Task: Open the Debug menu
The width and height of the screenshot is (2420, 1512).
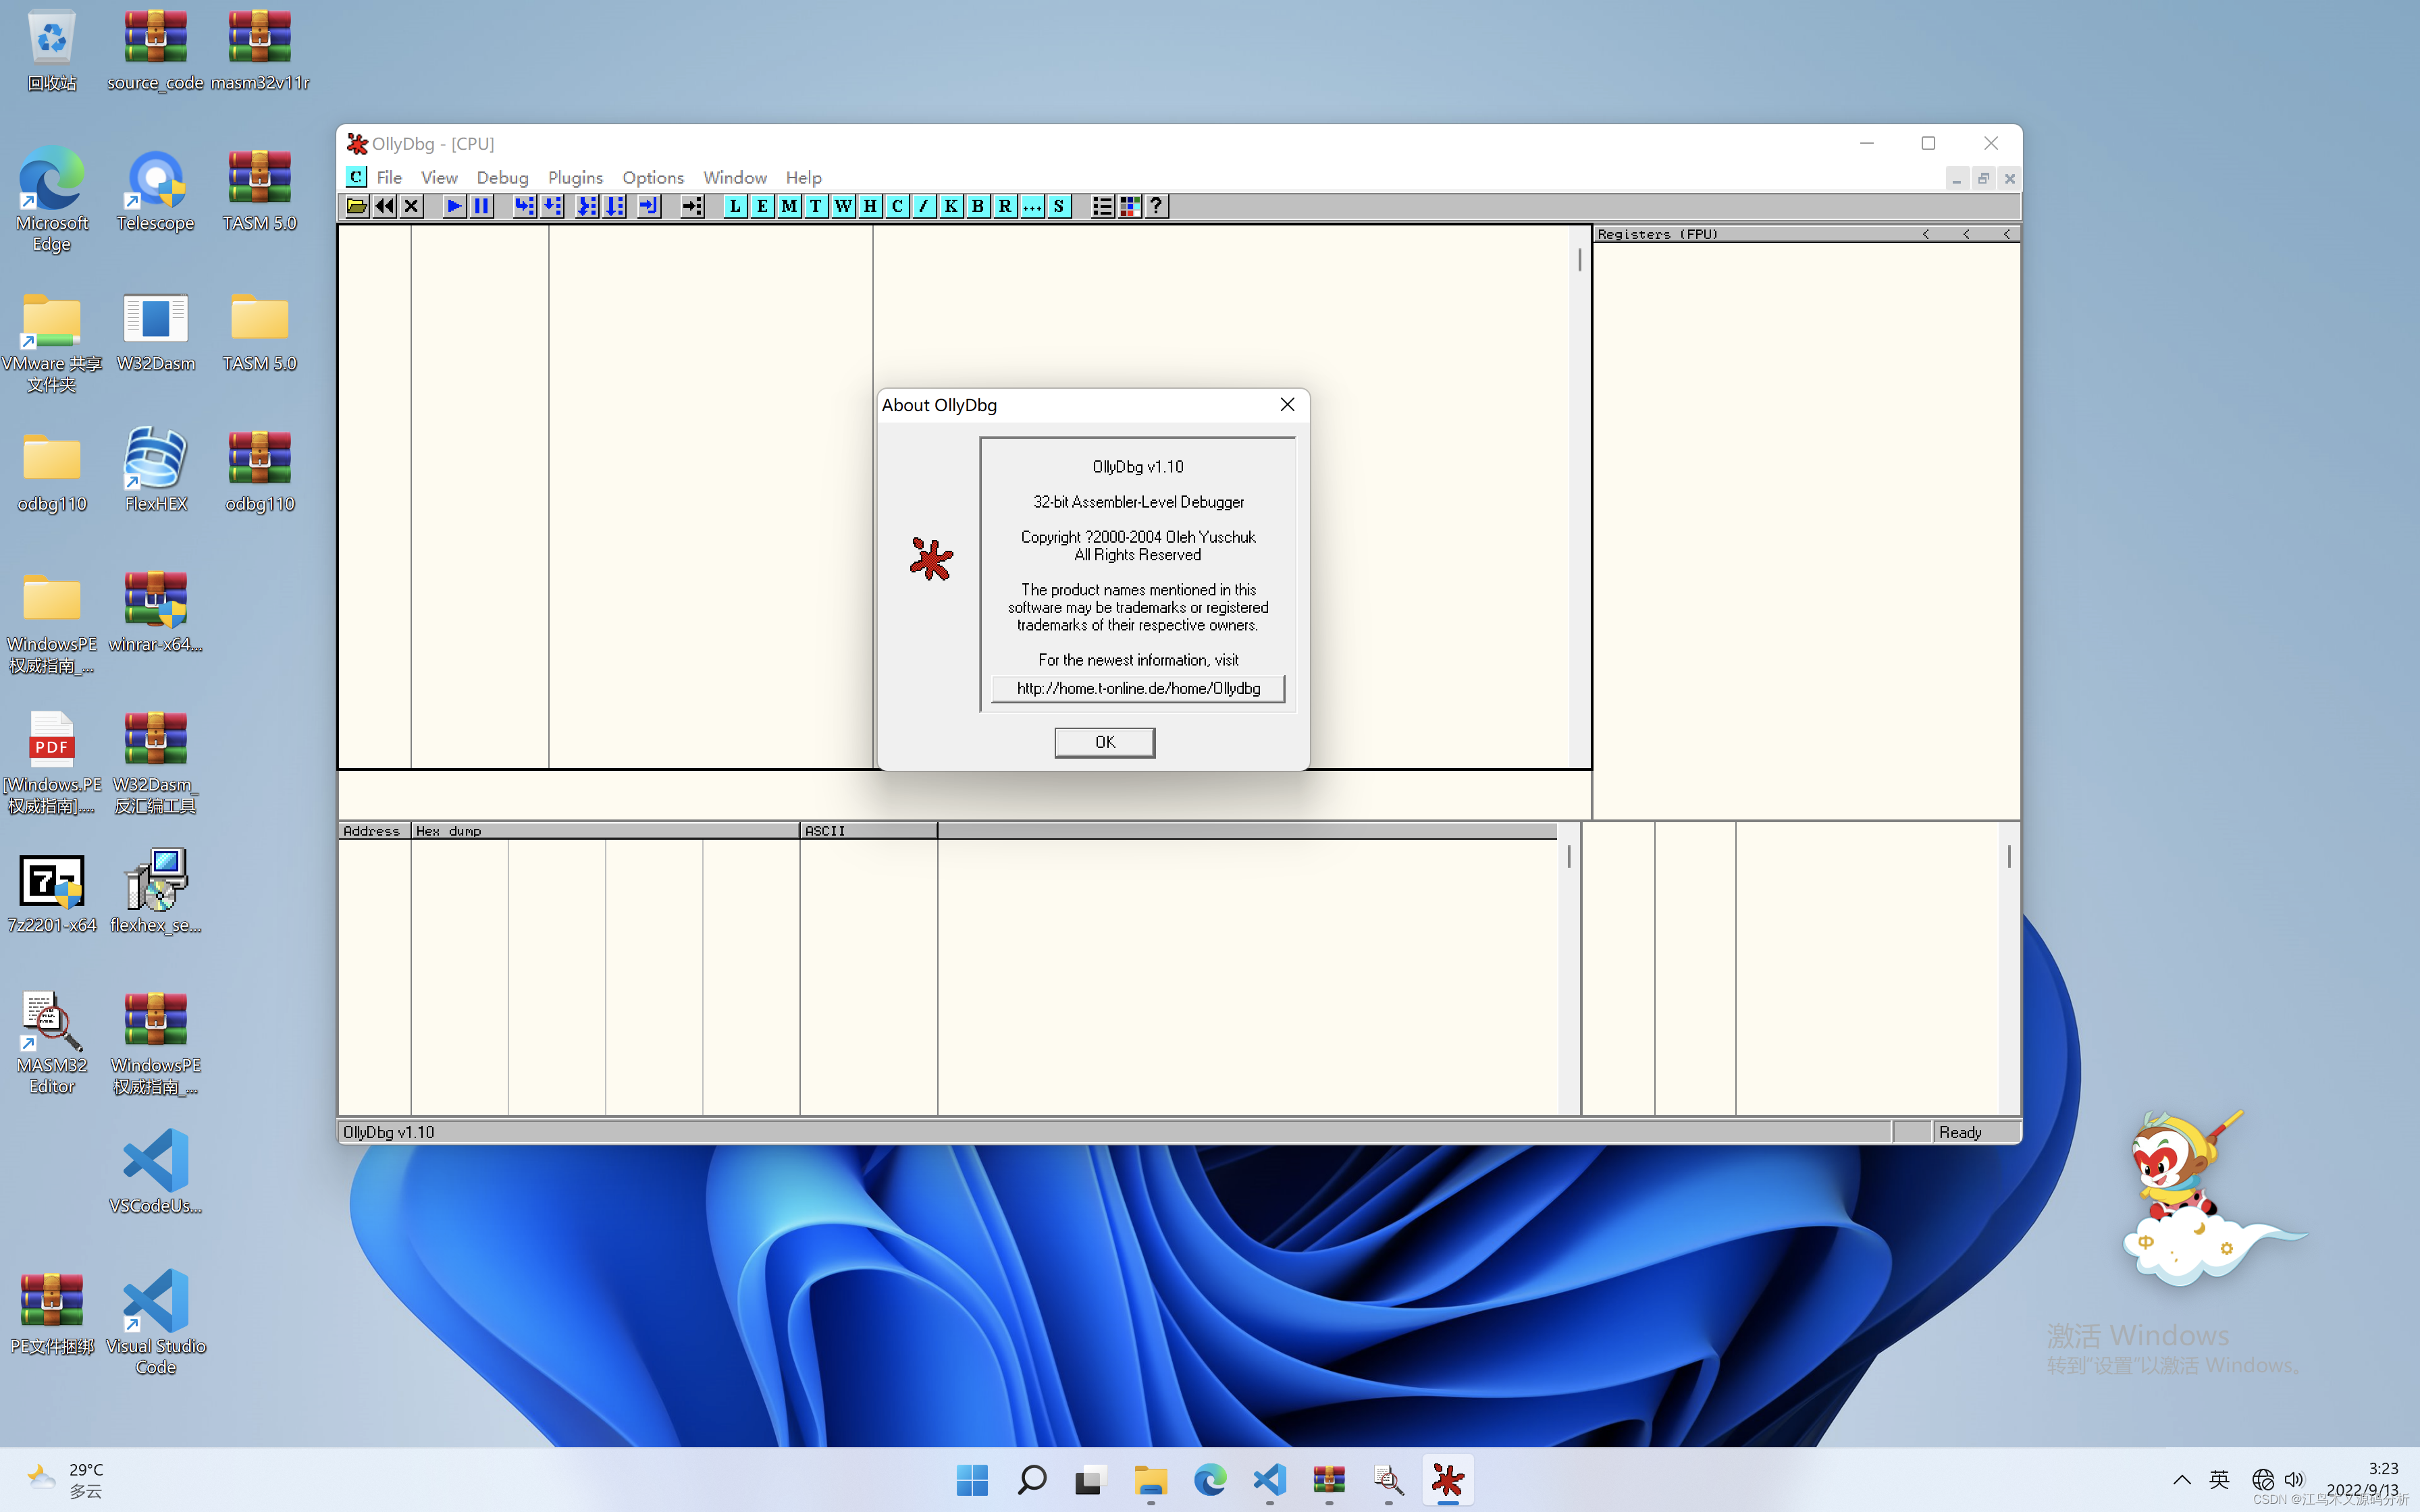Action: [502, 177]
